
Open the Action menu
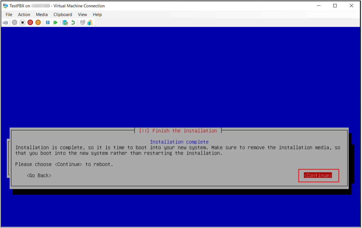[24, 15]
